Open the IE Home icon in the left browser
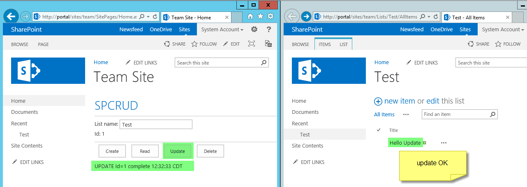Screen dimensions: 527x187 (x=250, y=16)
